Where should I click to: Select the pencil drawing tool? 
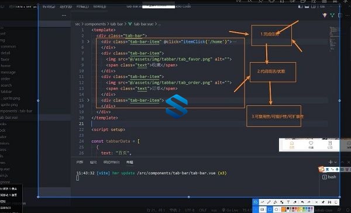pos(269,202)
